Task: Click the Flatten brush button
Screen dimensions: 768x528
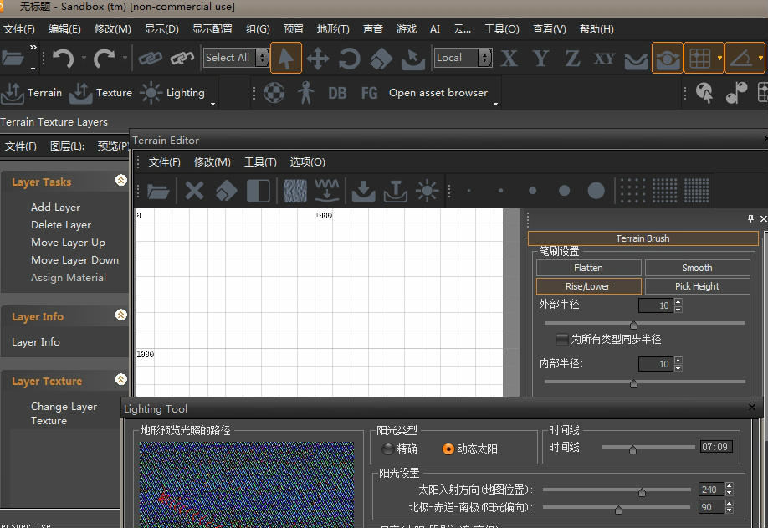Action: 588,268
